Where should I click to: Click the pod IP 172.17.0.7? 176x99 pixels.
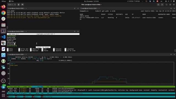click(x=136, y=18)
